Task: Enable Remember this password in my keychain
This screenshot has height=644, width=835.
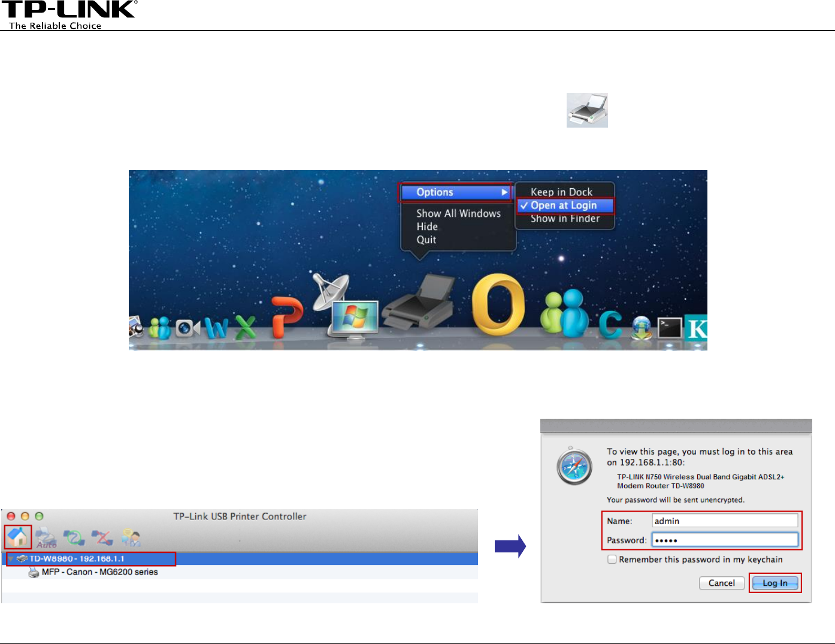Action: coord(612,560)
